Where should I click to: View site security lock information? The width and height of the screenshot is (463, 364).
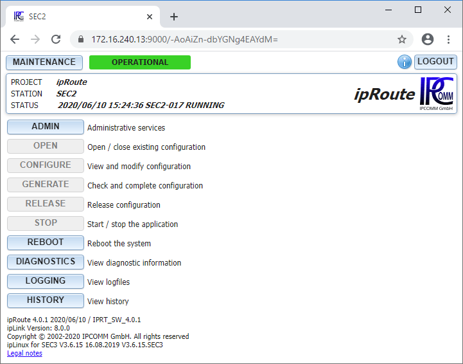click(81, 39)
